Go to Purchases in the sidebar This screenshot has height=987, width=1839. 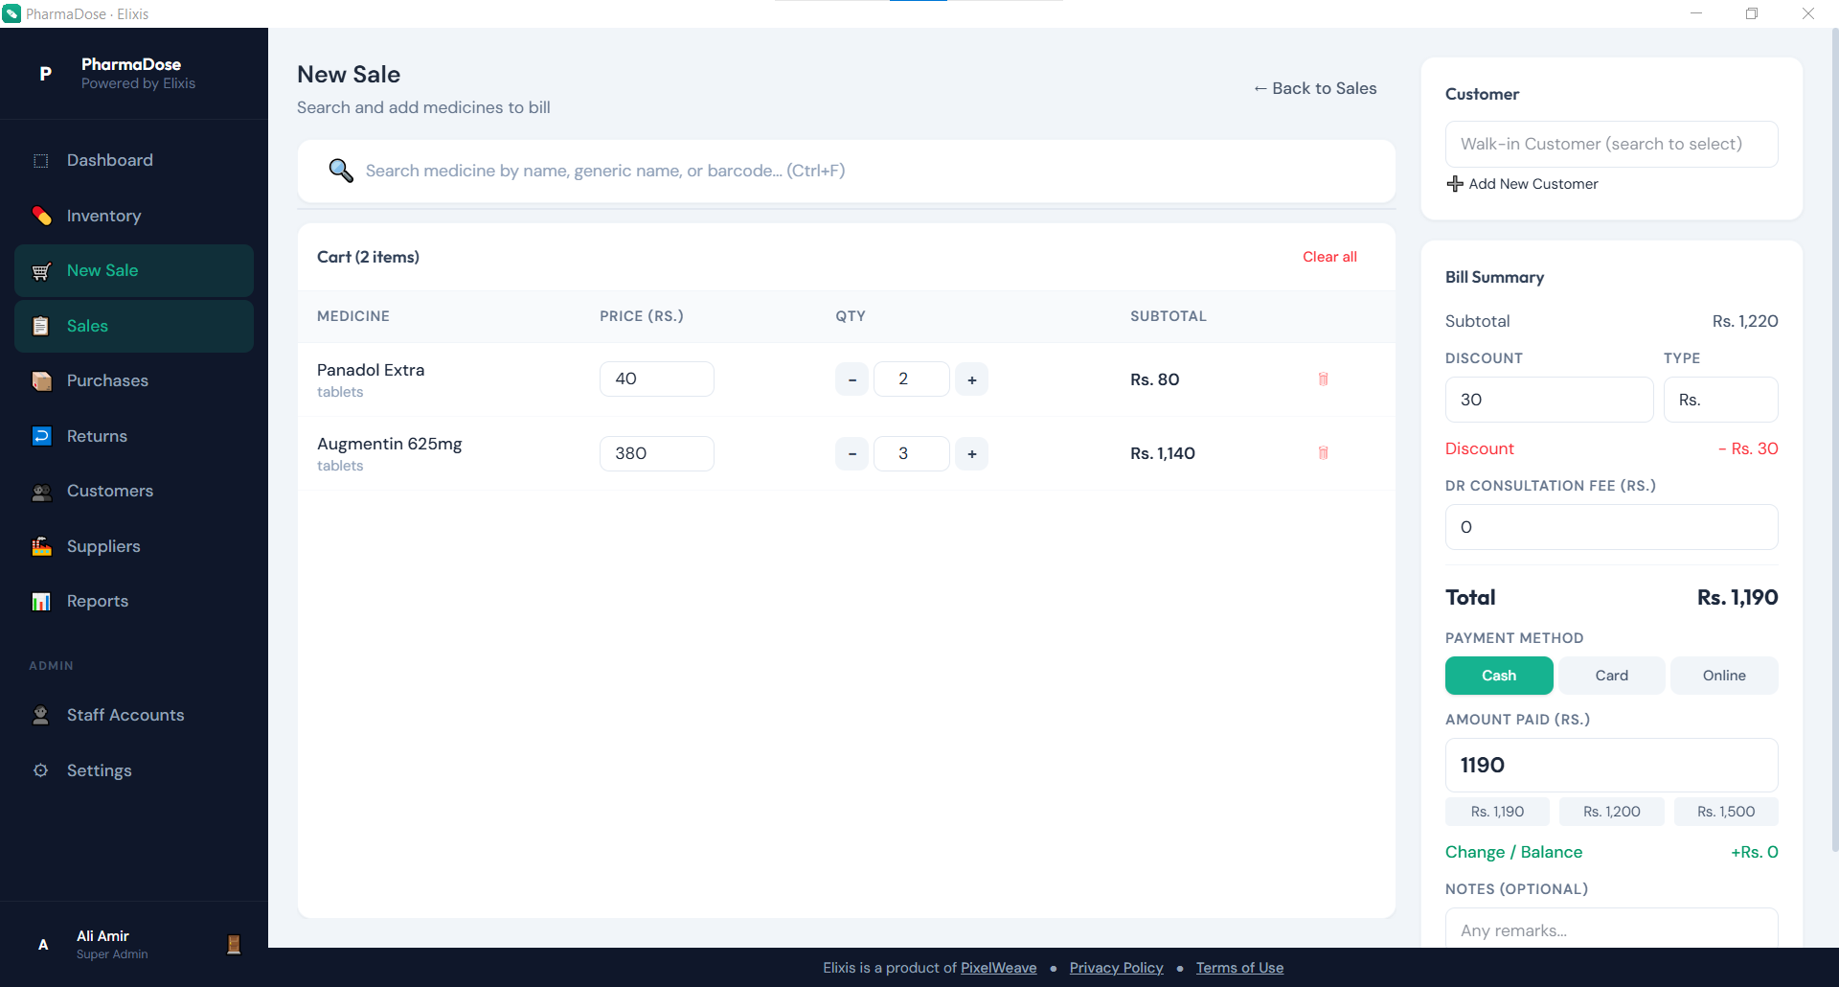[x=134, y=381]
